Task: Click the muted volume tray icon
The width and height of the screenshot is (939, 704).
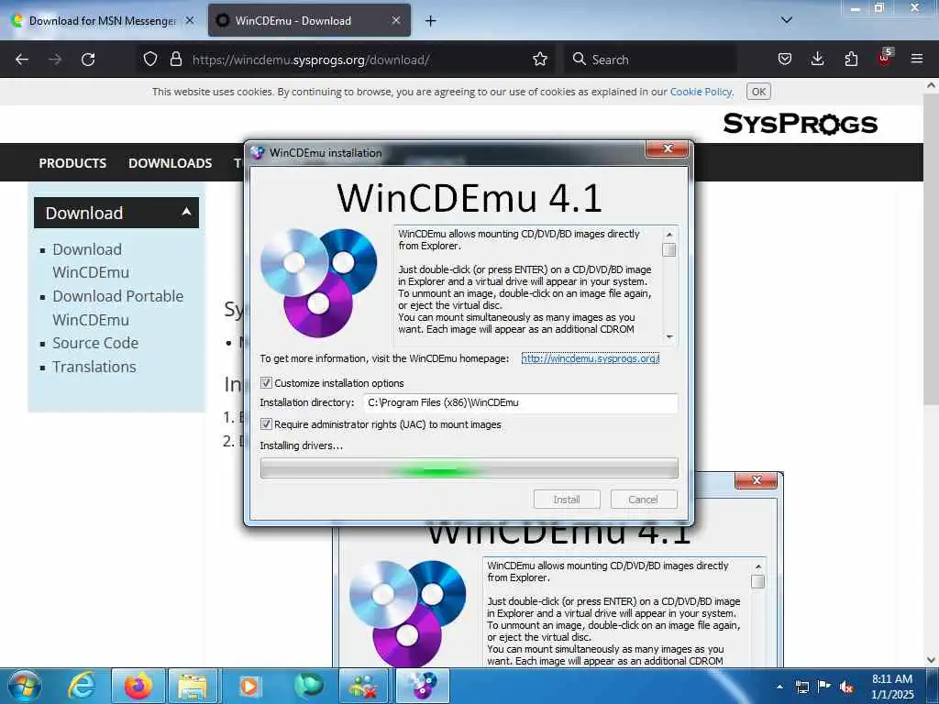Action: click(x=846, y=687)
